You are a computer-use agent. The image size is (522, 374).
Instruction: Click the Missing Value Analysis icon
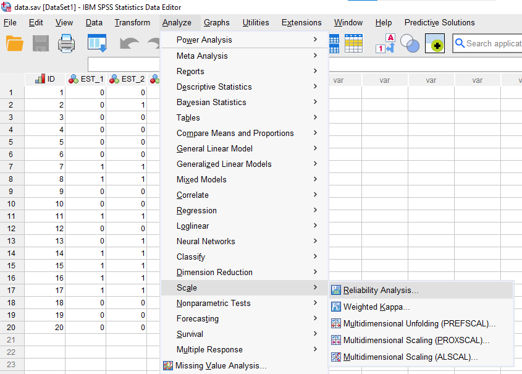[x=168, y=366]
